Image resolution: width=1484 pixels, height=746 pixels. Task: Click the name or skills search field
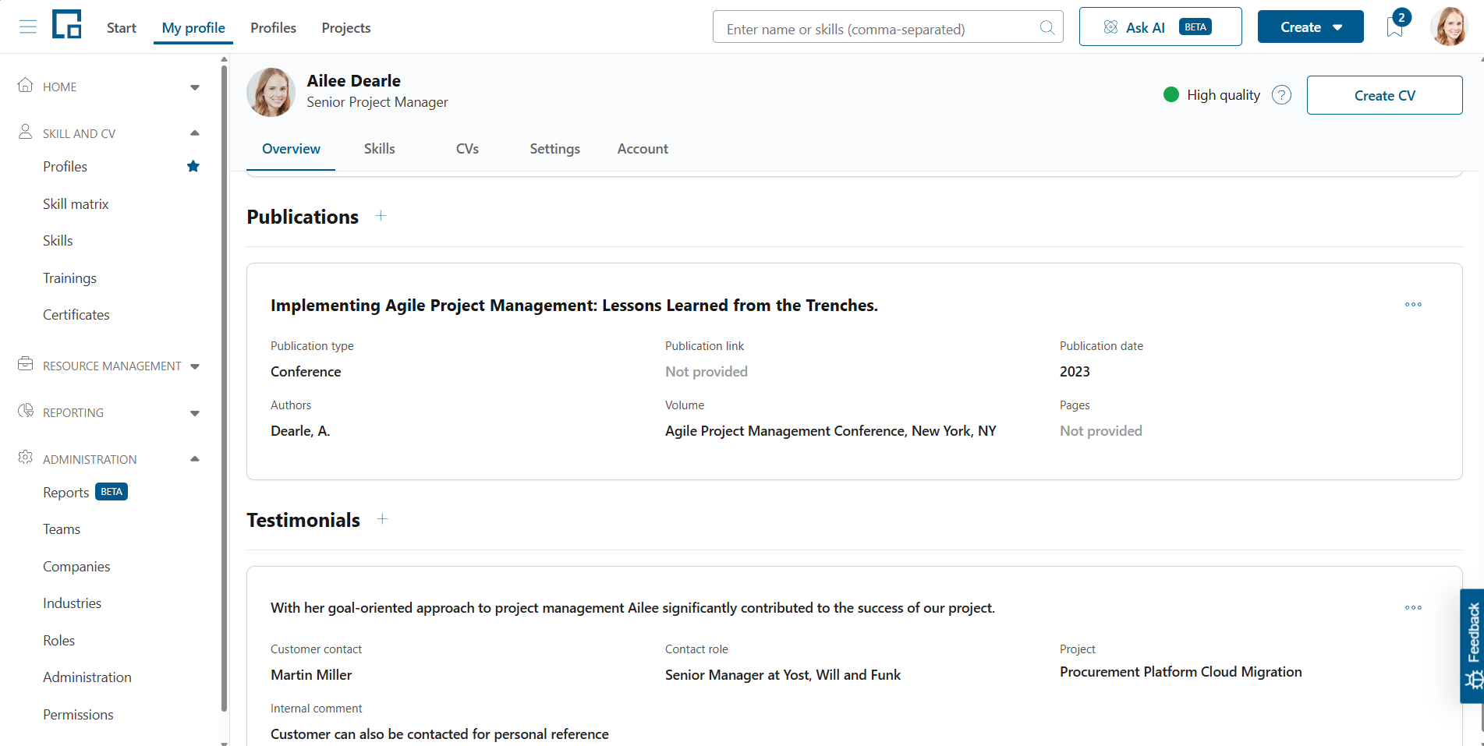coord(887,28)
